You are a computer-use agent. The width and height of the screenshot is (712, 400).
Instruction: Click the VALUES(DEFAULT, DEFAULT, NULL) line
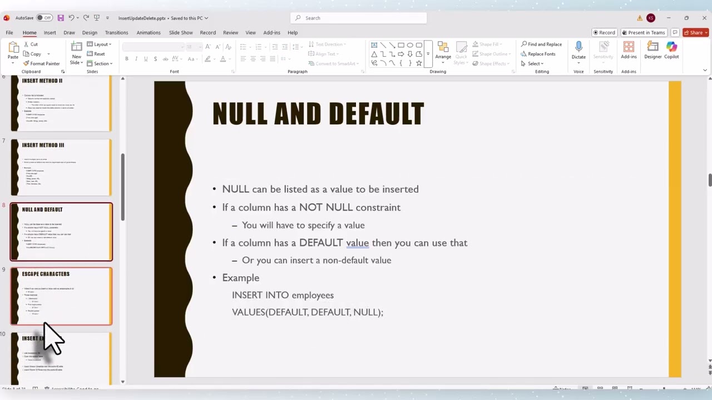[x=308, y=312]
